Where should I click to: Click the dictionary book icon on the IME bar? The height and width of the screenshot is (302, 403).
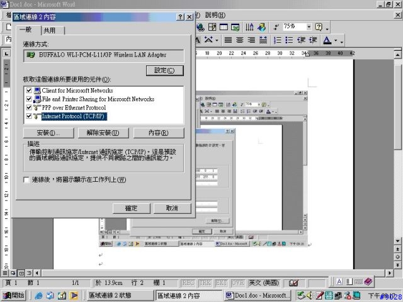coord(368,282)
